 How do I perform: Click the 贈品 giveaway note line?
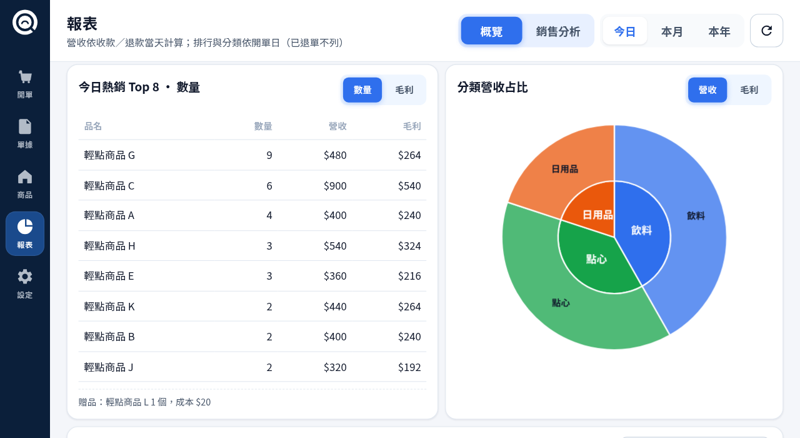(144, 402)
